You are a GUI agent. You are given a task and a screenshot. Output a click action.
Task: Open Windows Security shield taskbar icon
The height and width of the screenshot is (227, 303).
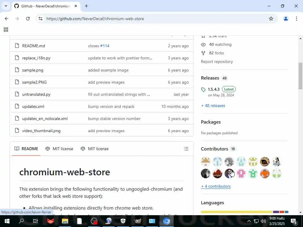tap(123, 221)
